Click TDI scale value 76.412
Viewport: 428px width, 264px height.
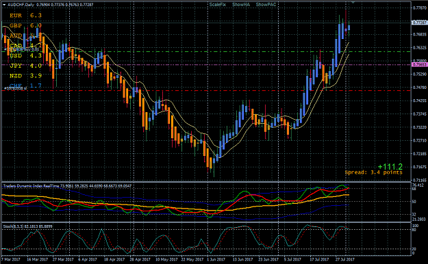pos(418,185)
